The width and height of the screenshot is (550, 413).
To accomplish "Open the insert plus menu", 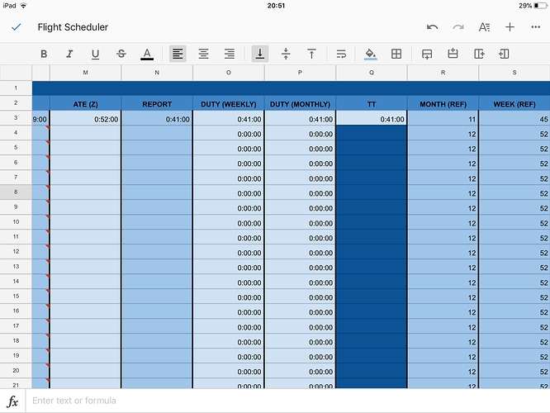I will click(x=510, y=27).
